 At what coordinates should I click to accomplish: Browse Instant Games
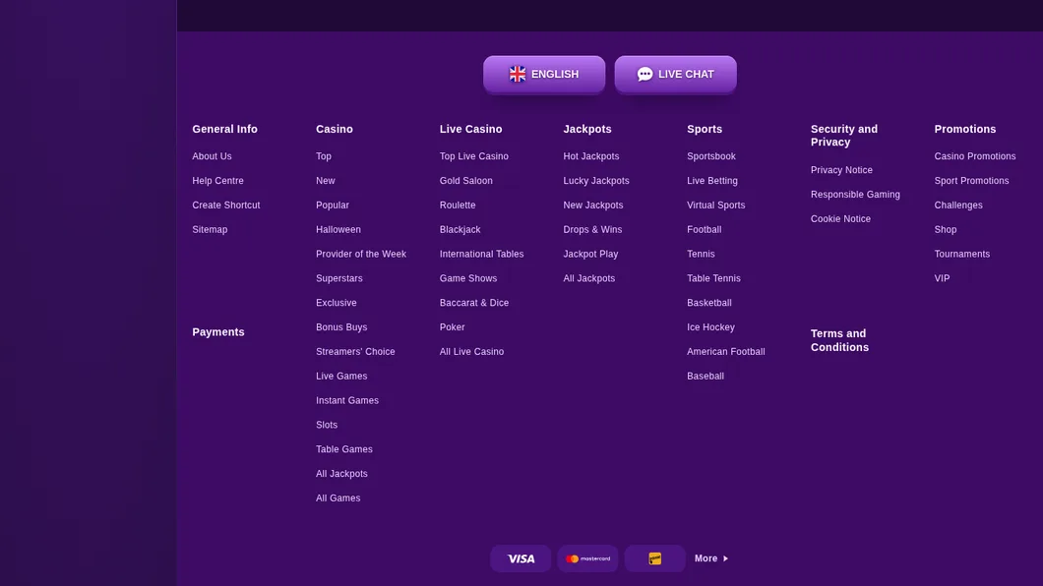click(346, 400)
